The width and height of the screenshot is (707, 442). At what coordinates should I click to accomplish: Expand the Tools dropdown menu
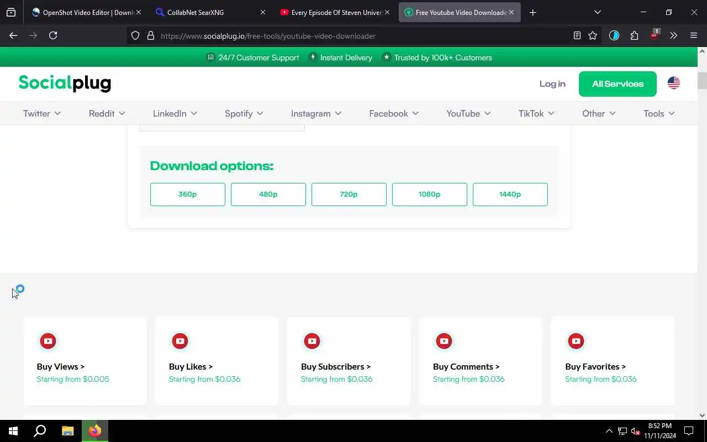[x=659, y=113]
